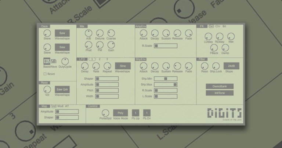The height and width of the screenshot is (148, 282).
Task: Click the PortaSpd knob
Action: point(105,113)
